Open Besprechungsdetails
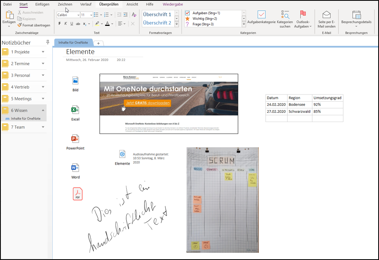Screen dimensions: 379x260 coord(356,19)
